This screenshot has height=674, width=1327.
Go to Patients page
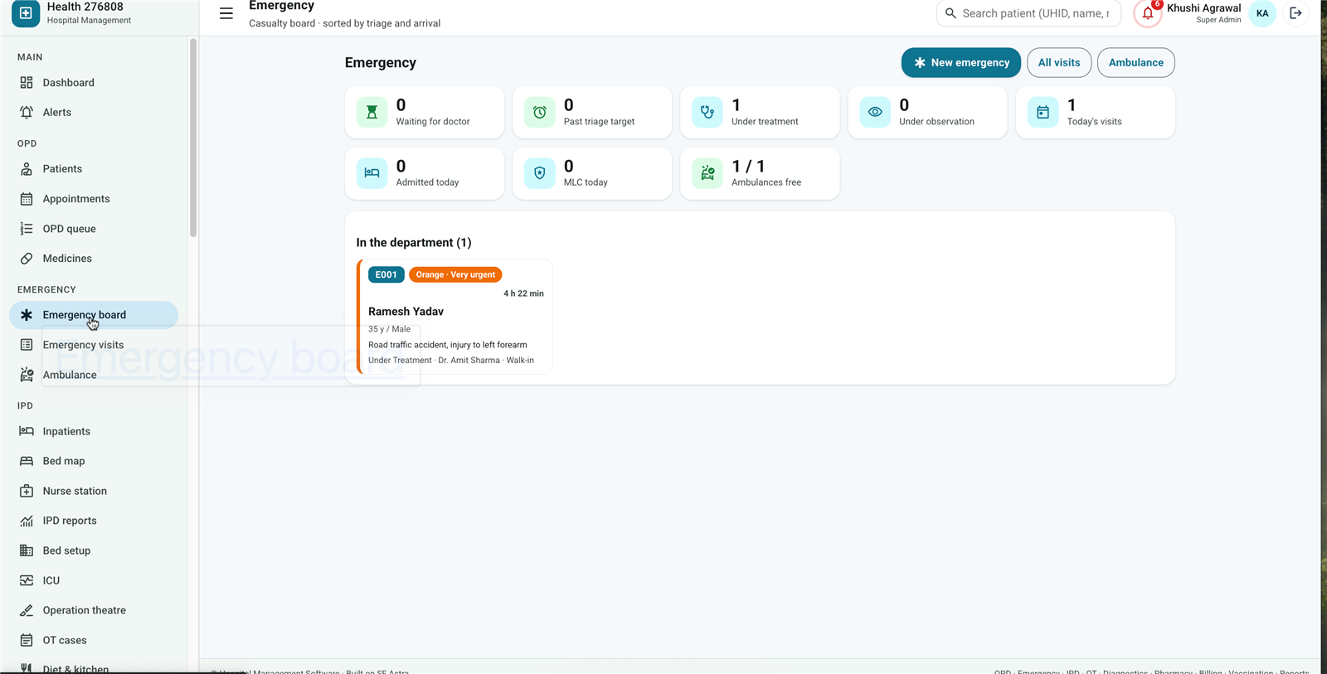click(x=94, y=169)
